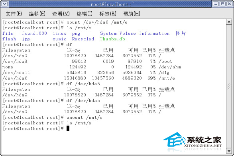234x156 pixels.
Task: Click the '/dev/hda8' filesystem entry
Action: pos(15,61)
